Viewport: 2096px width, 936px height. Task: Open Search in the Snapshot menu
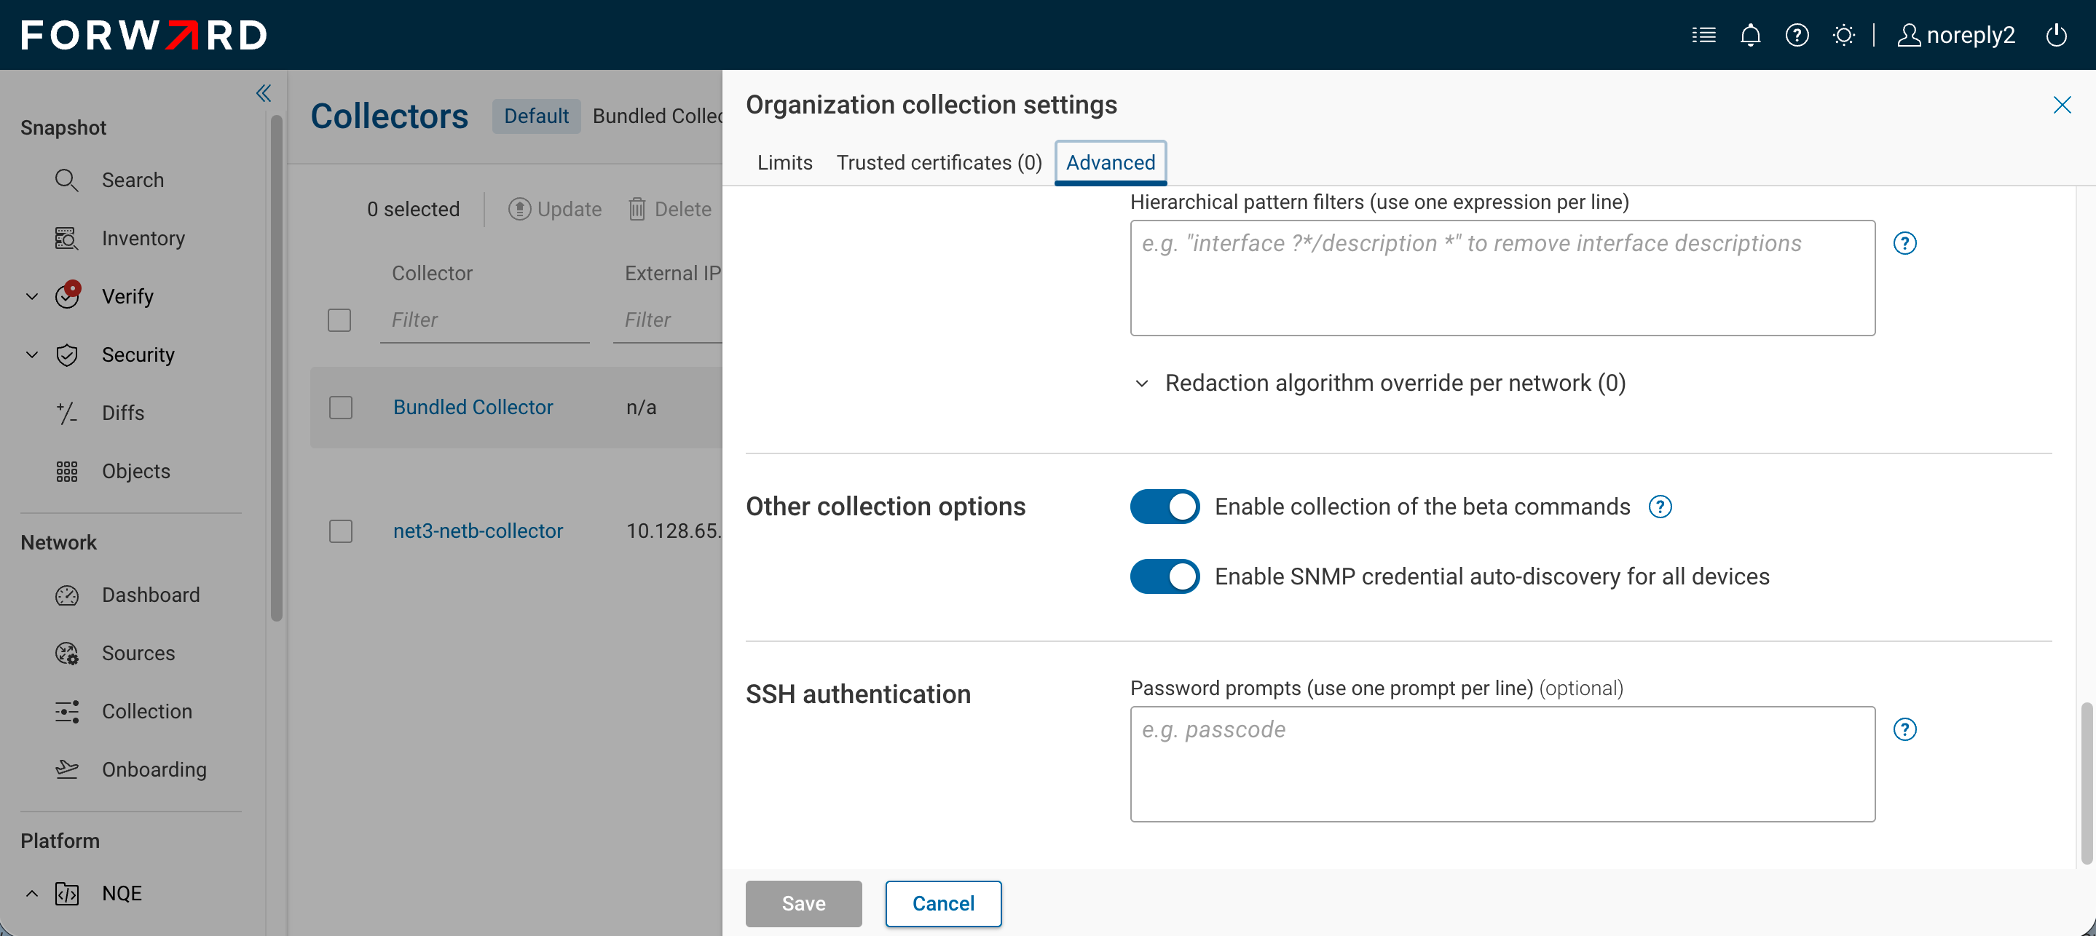(133, 181)
